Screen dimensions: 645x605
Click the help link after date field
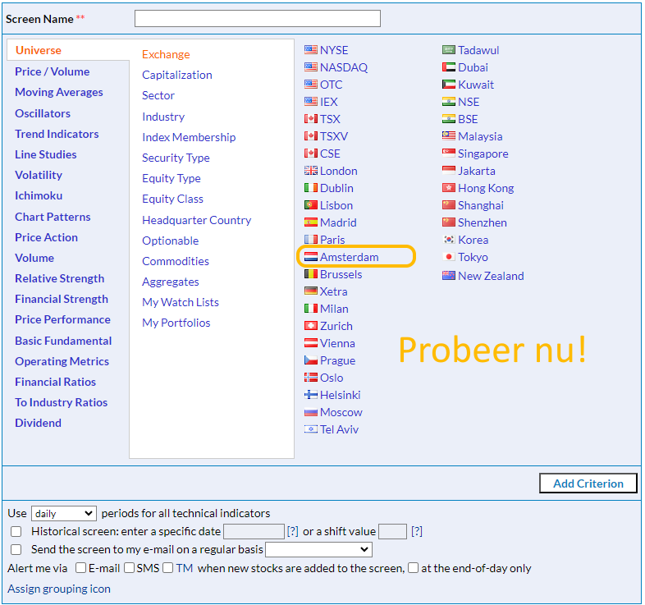coord(292,531)
